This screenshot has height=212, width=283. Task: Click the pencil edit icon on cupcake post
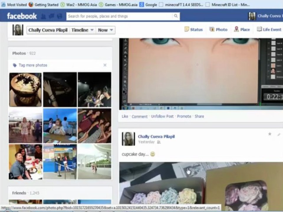pos(279,134)
